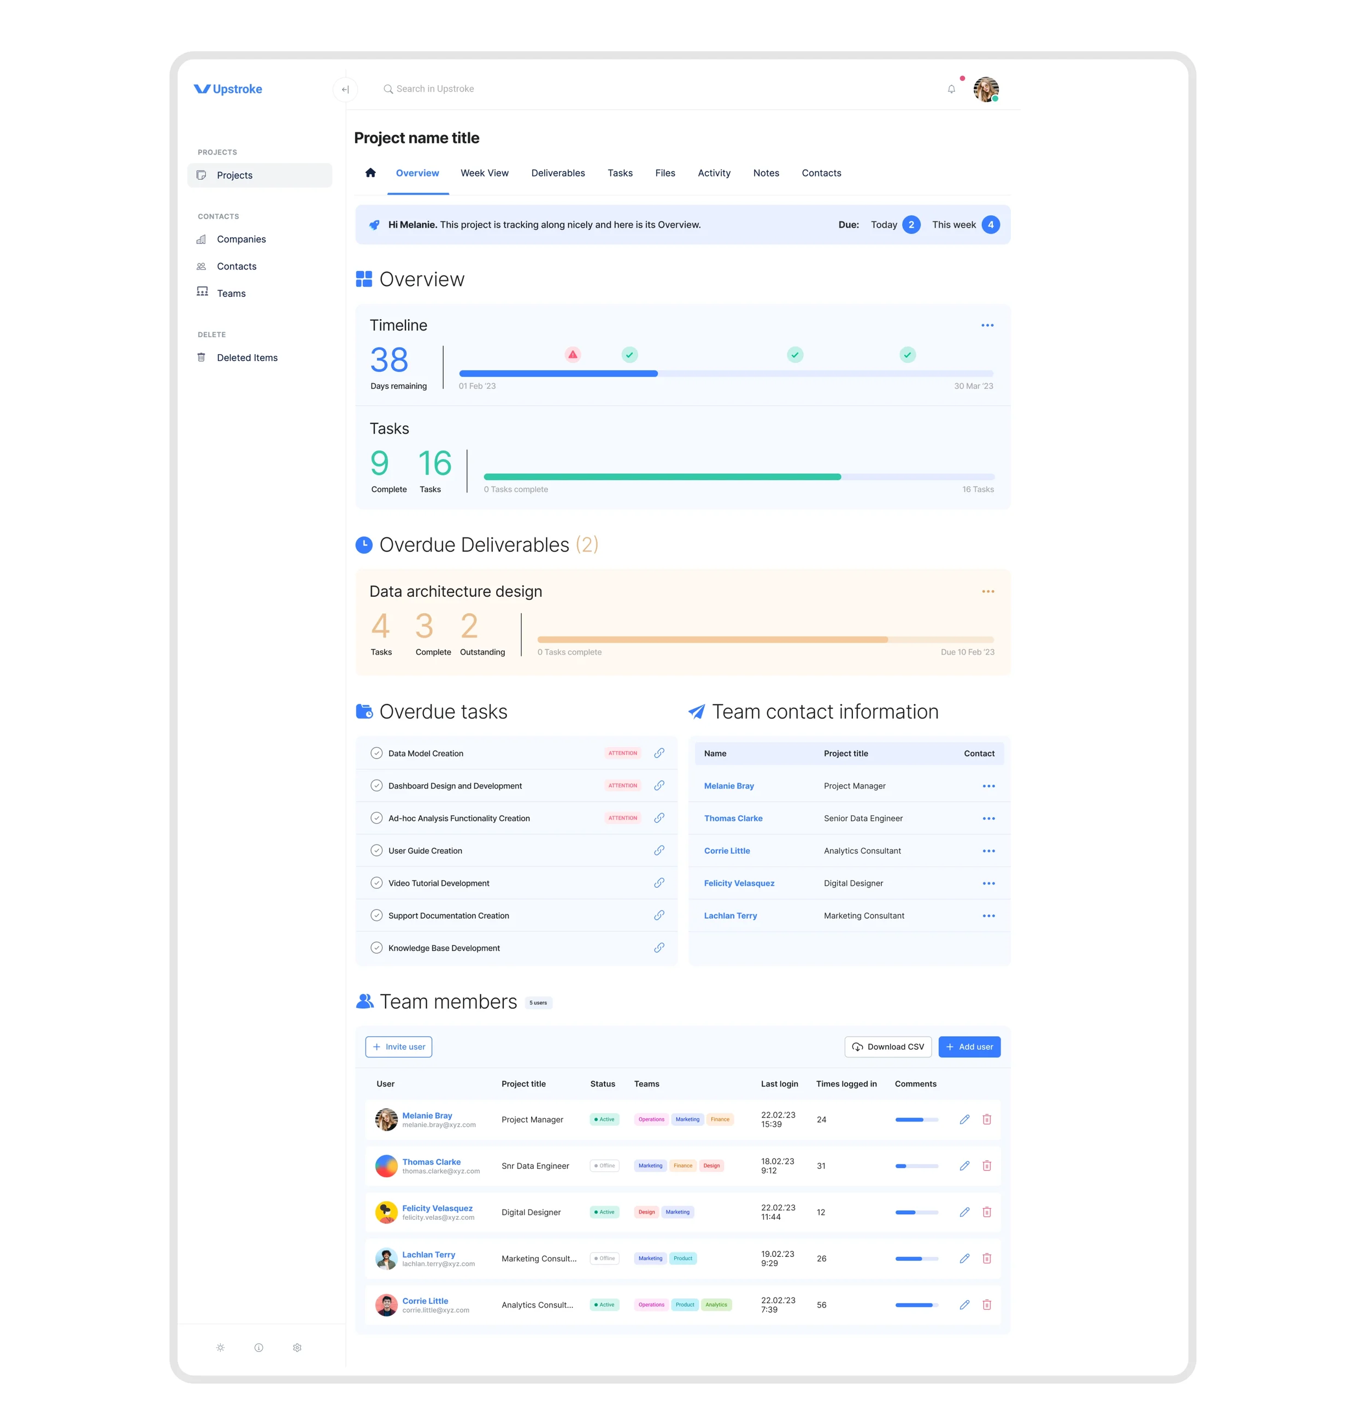Open the notifications bell
The image size is (1366, 1428).
(951, 89)
